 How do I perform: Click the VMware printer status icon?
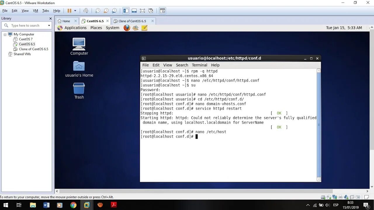[x=340, y=197]
